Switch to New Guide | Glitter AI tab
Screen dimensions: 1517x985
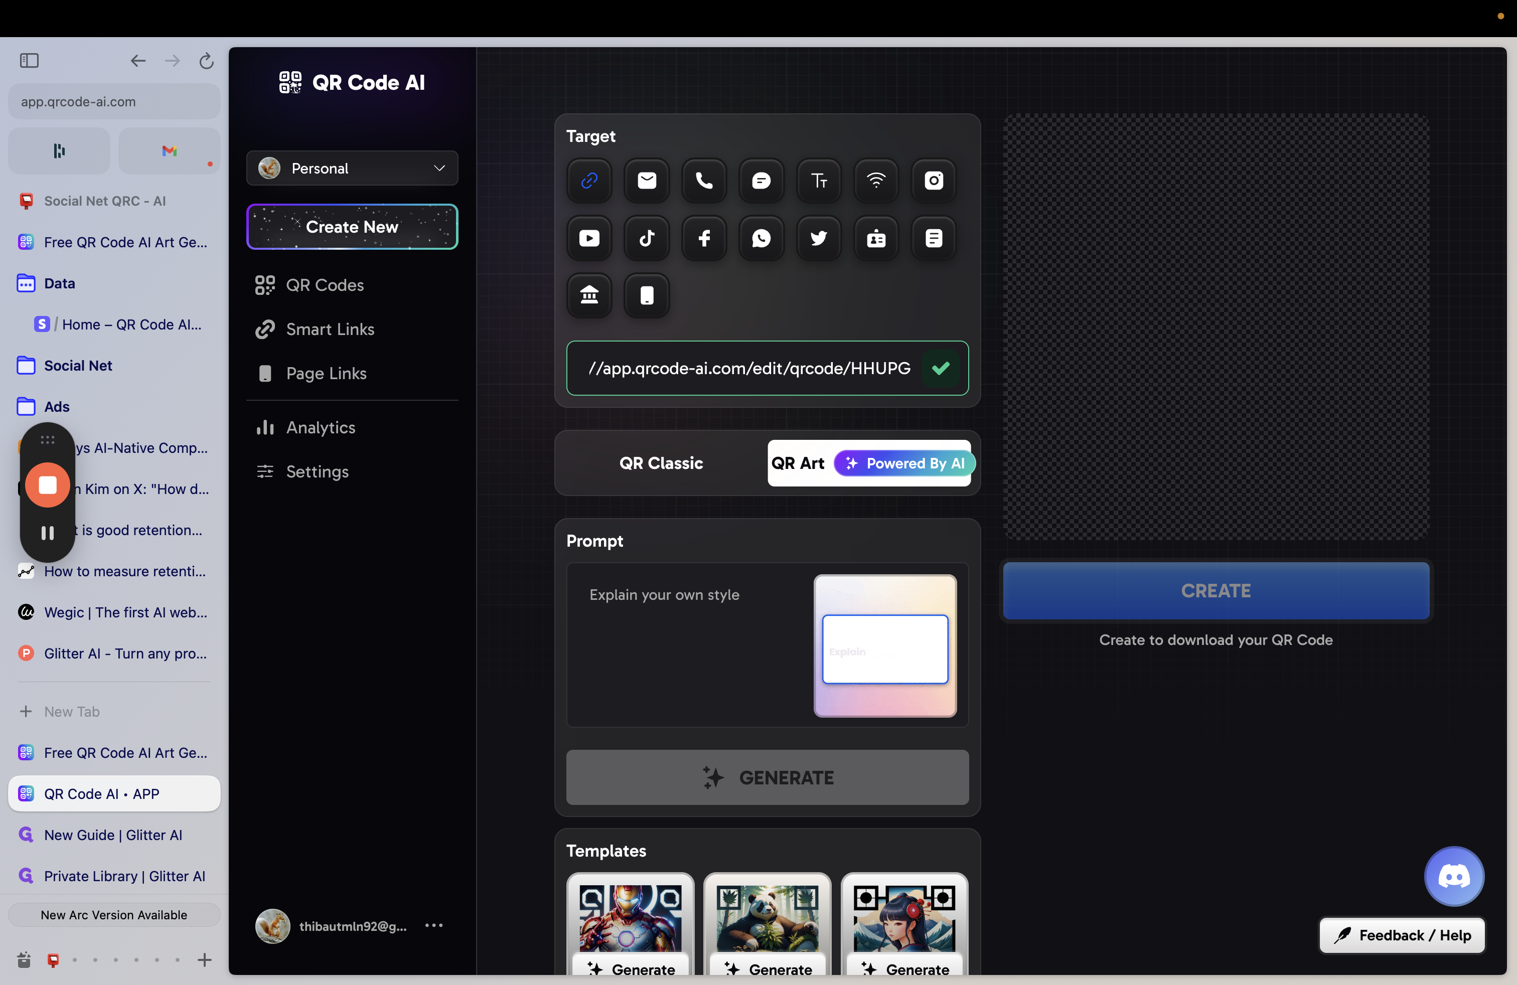(x=115, y=835)
